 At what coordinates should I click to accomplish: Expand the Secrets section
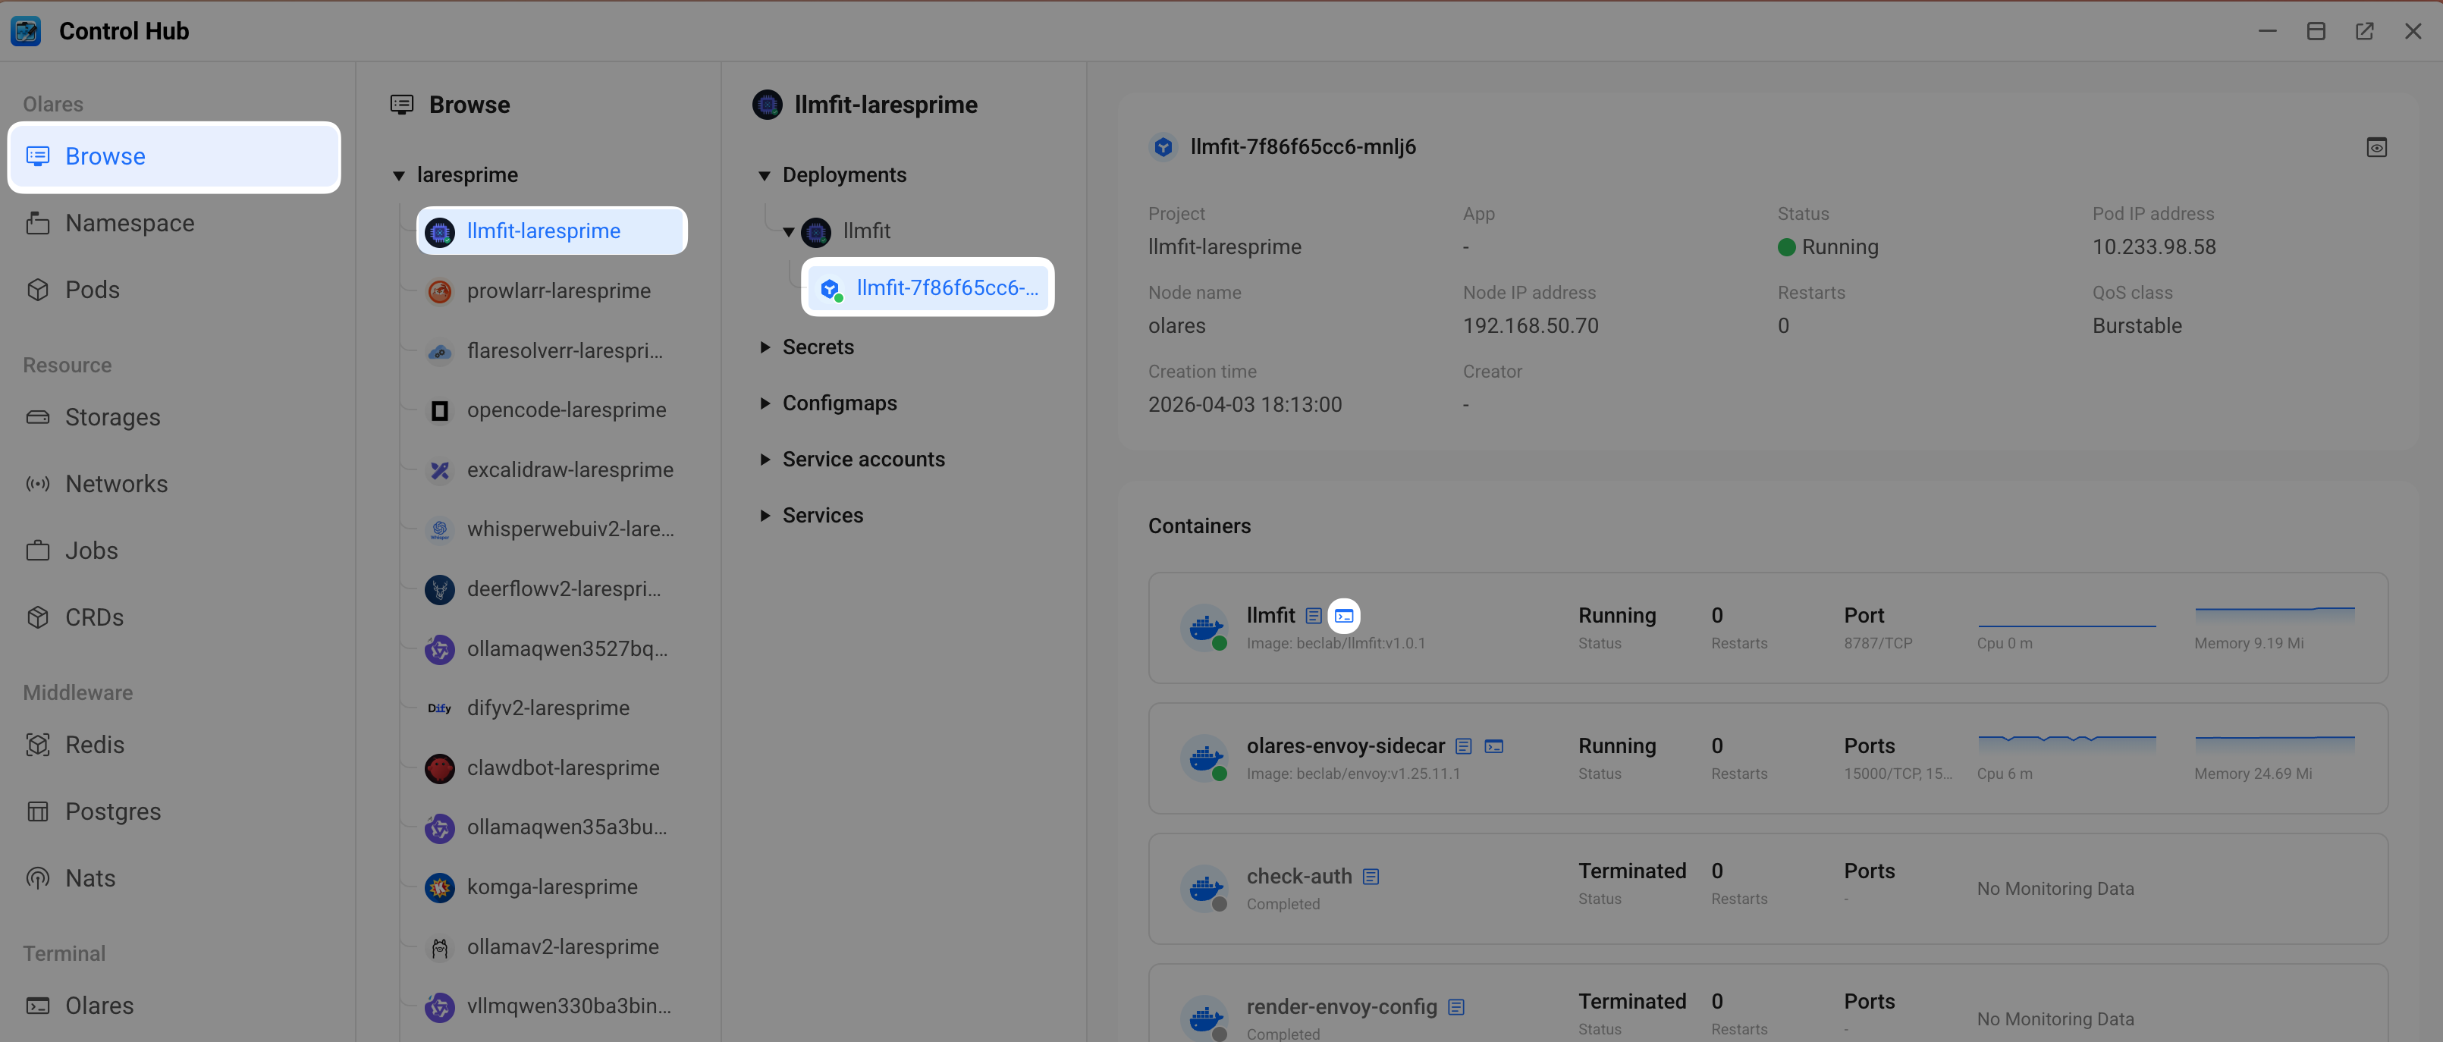(765, 347)
